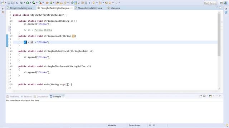This screenshot has width=229, height=128.
Task: Click the editor scrollbar up arrow
Action: pyautogui.click(x=219, y=12)
